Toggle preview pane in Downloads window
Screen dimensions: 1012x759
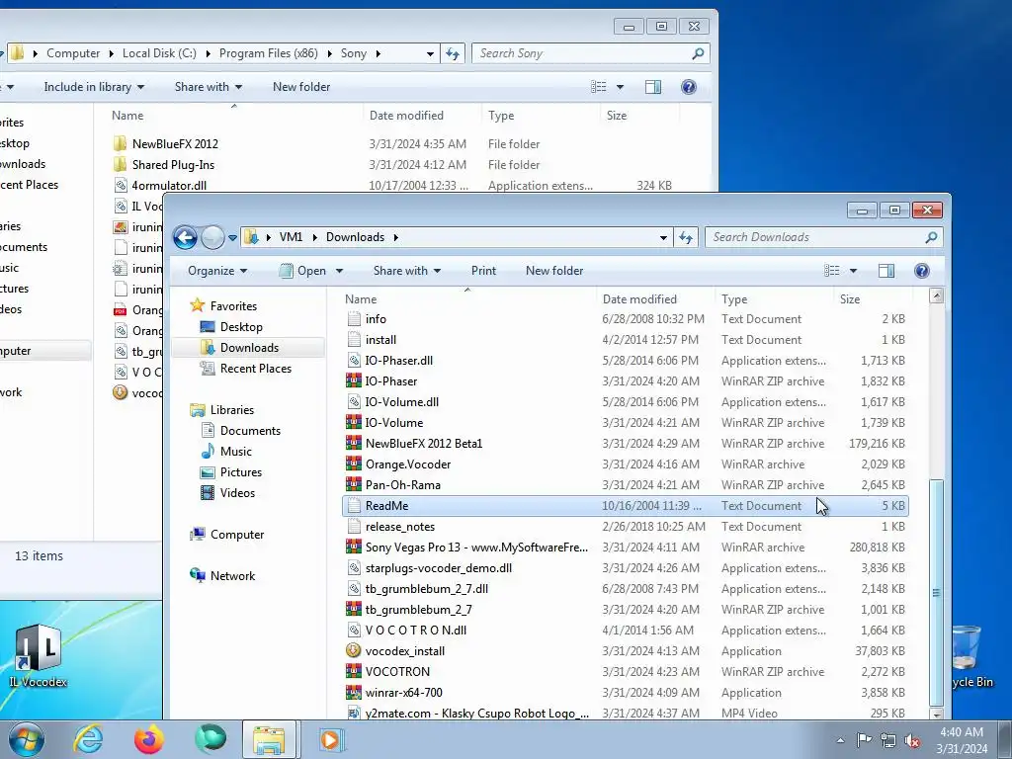click(x=886, y=271)
